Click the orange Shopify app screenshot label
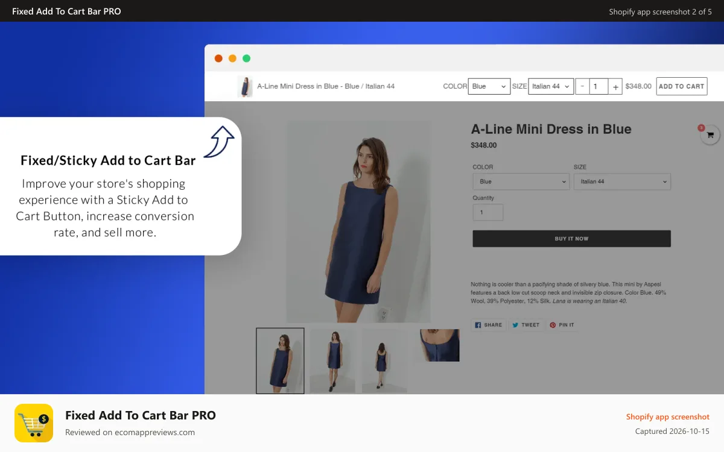This screenshot has height=452, width=724. point(668,416)
